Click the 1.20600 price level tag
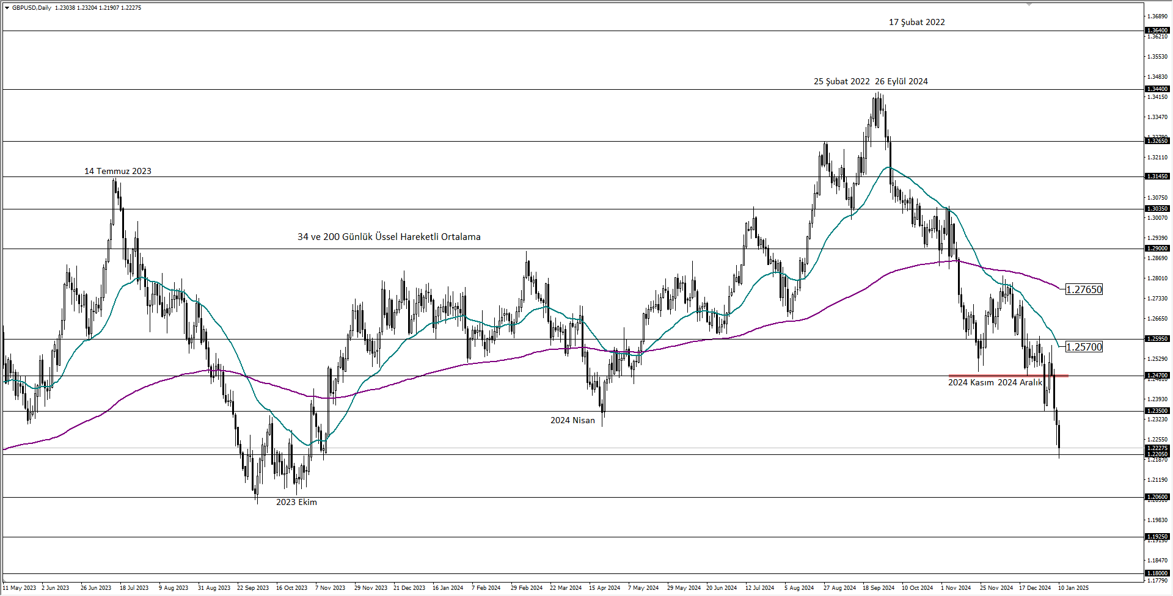The width and height of the screenshot is (1173, 596). [x=1157, y=497]
